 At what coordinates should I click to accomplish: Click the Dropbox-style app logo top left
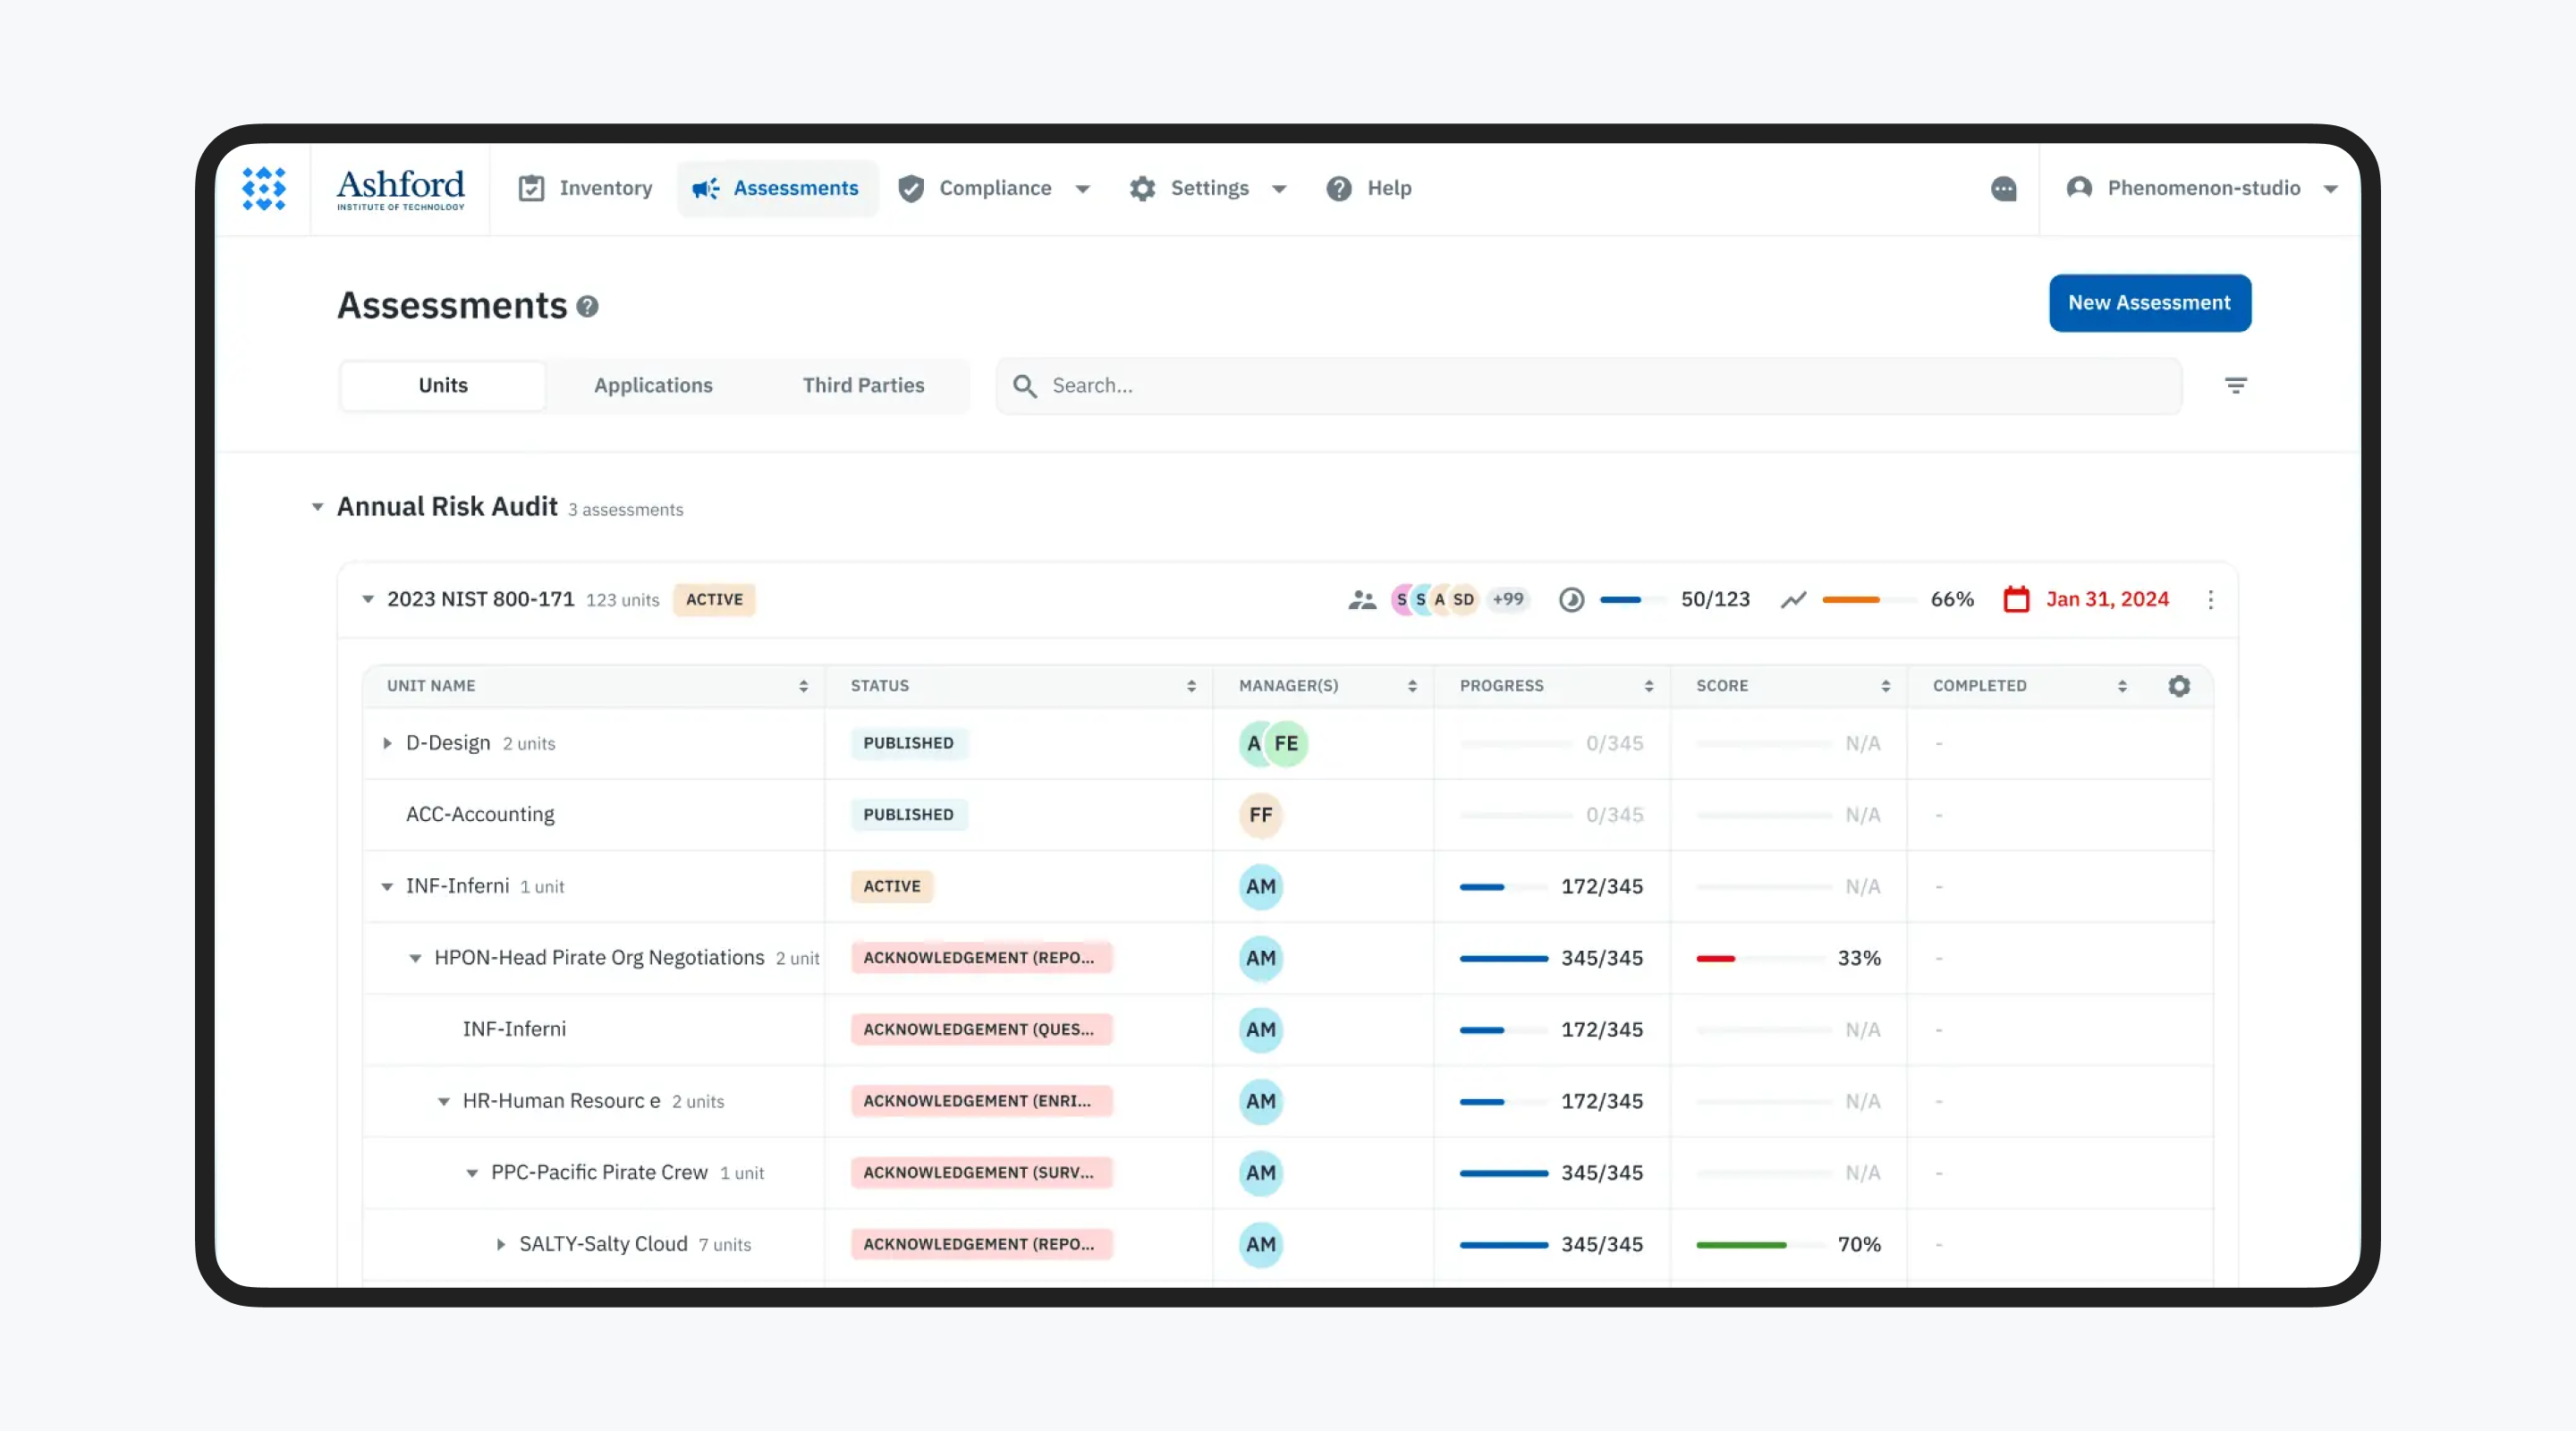coord(263,188)
